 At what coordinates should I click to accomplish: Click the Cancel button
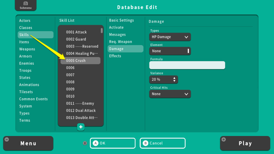coord(163,143)
